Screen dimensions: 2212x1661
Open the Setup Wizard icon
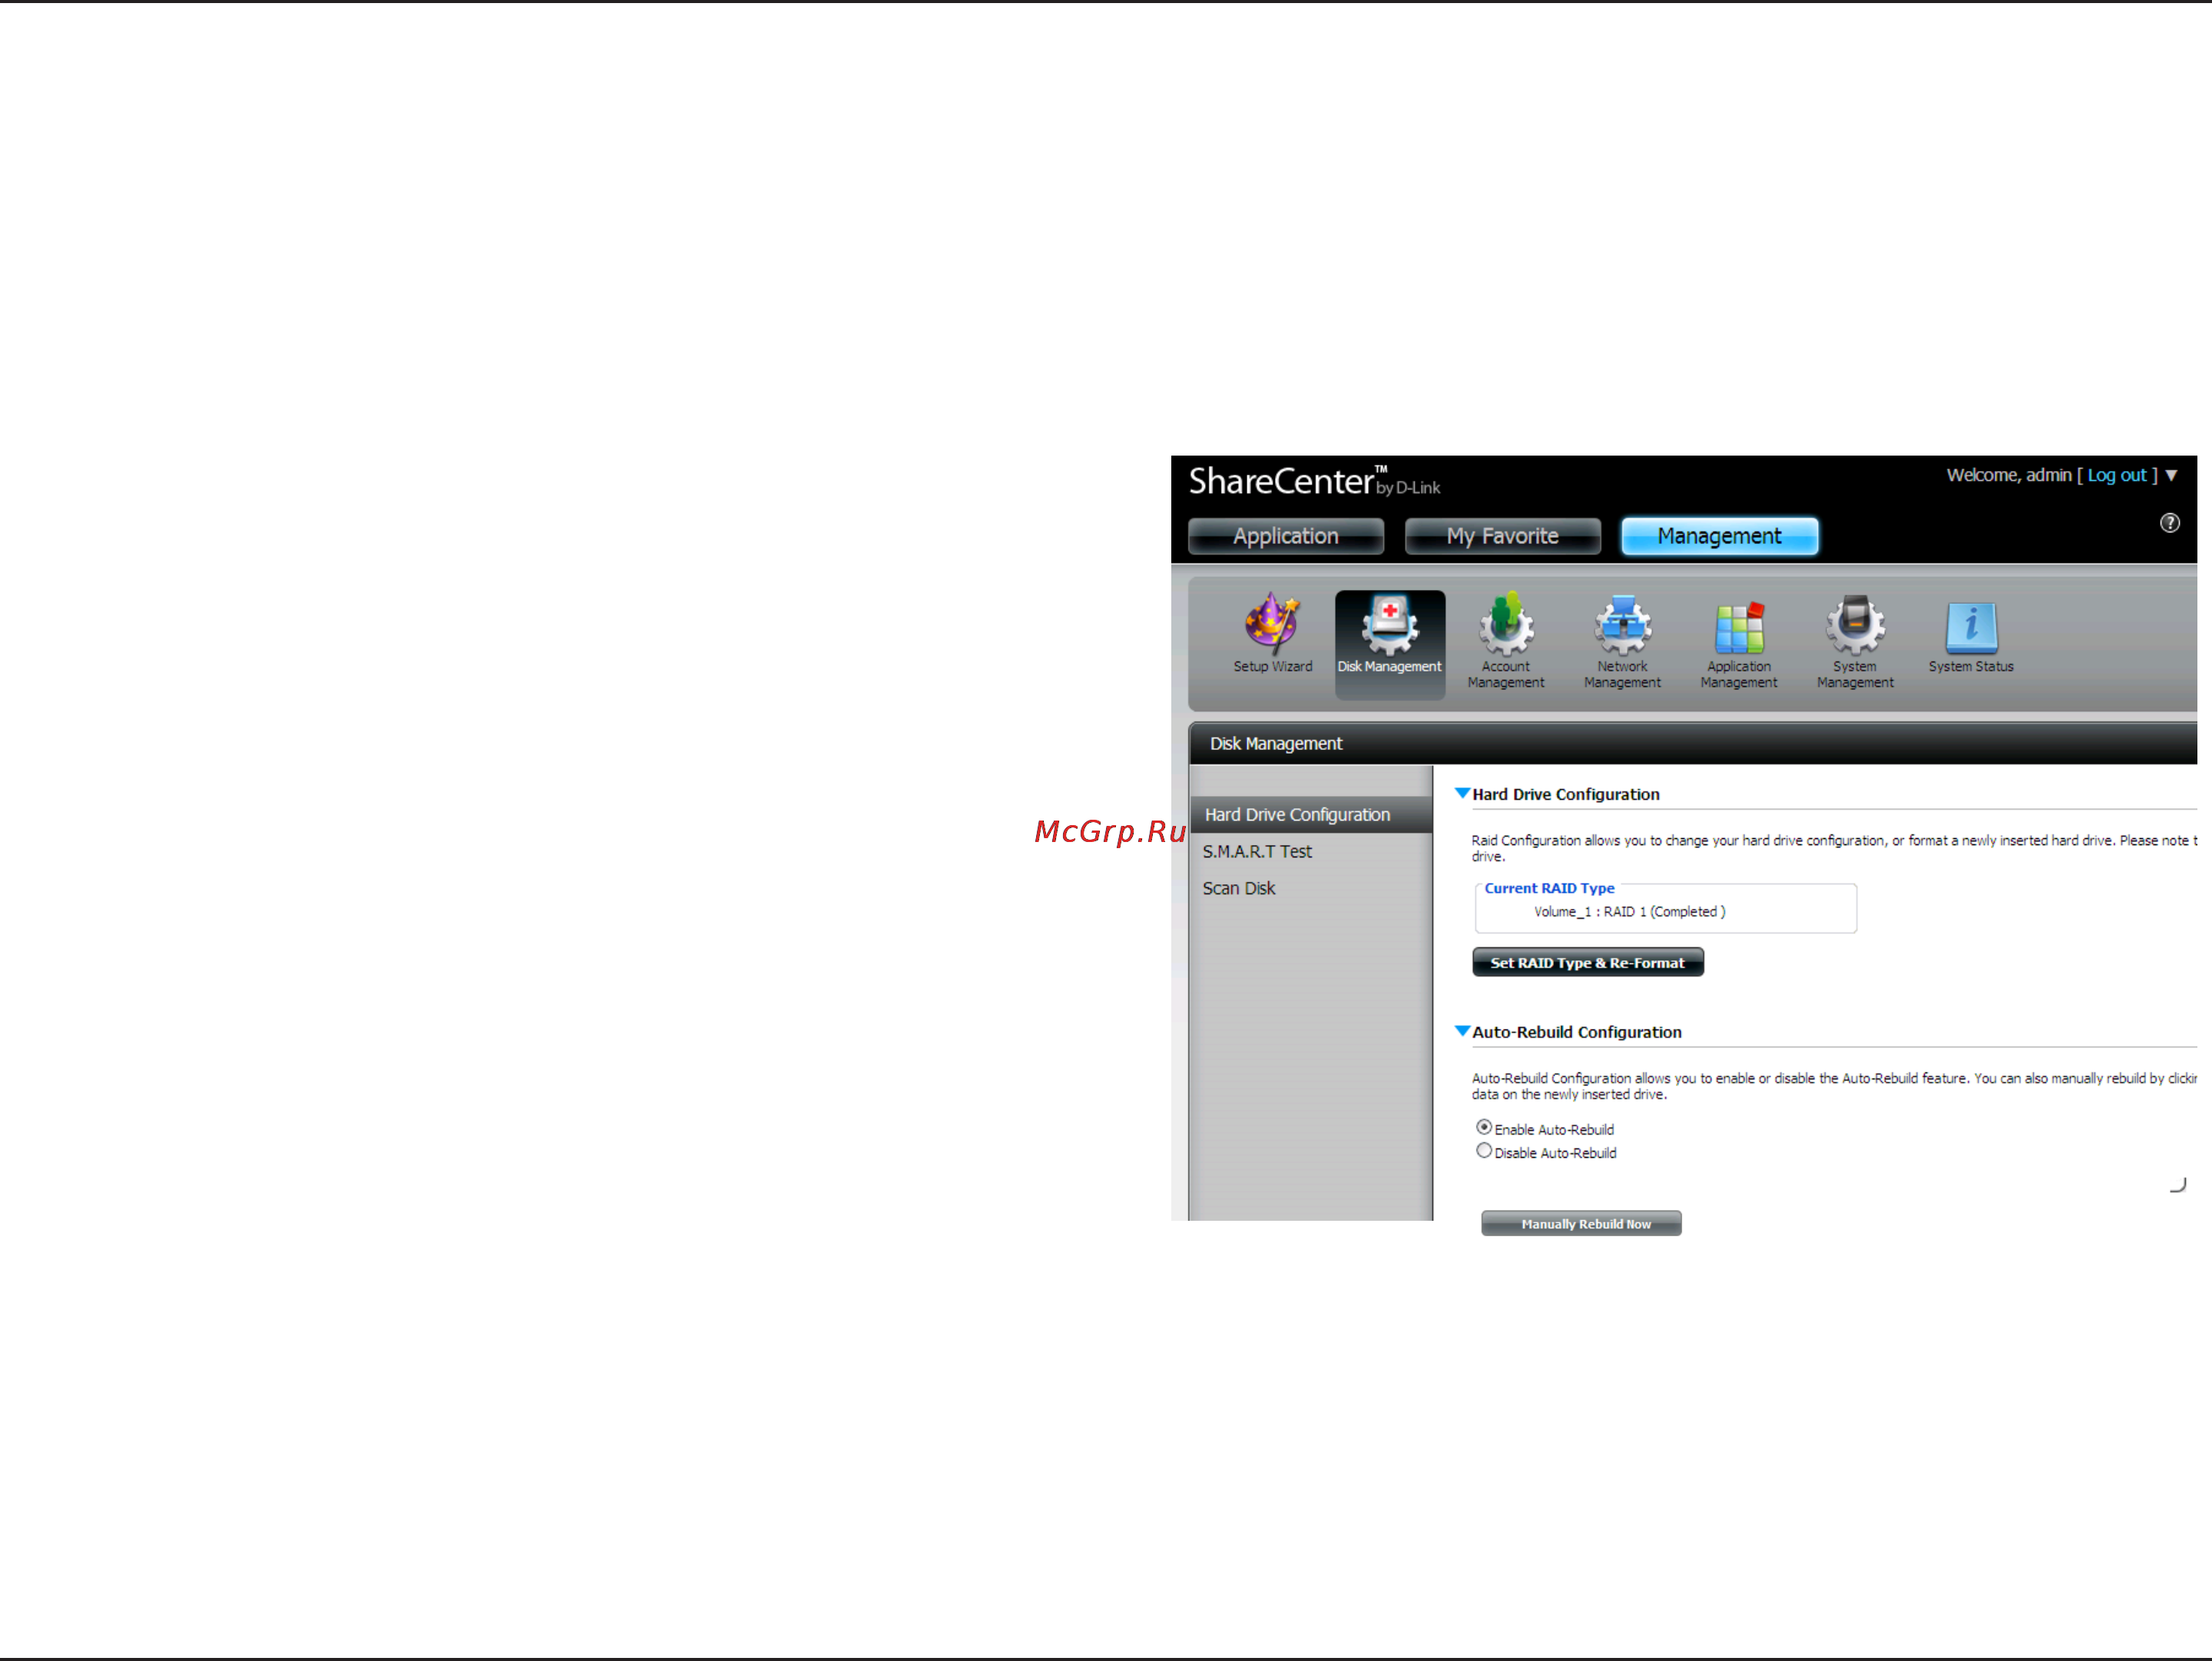click(x=1272, y=633)
